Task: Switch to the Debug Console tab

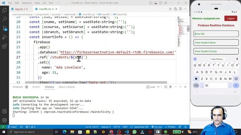Action: pos(67,87)
